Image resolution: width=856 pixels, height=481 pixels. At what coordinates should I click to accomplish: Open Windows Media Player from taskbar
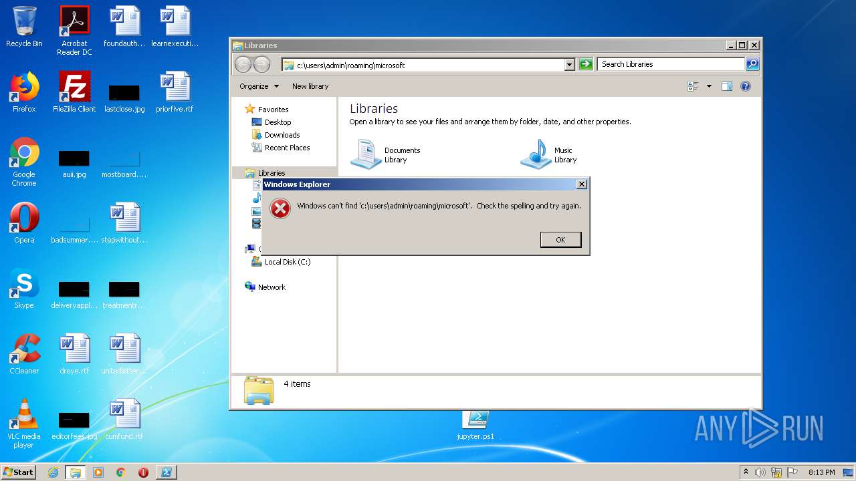click(x=98, y=472)
